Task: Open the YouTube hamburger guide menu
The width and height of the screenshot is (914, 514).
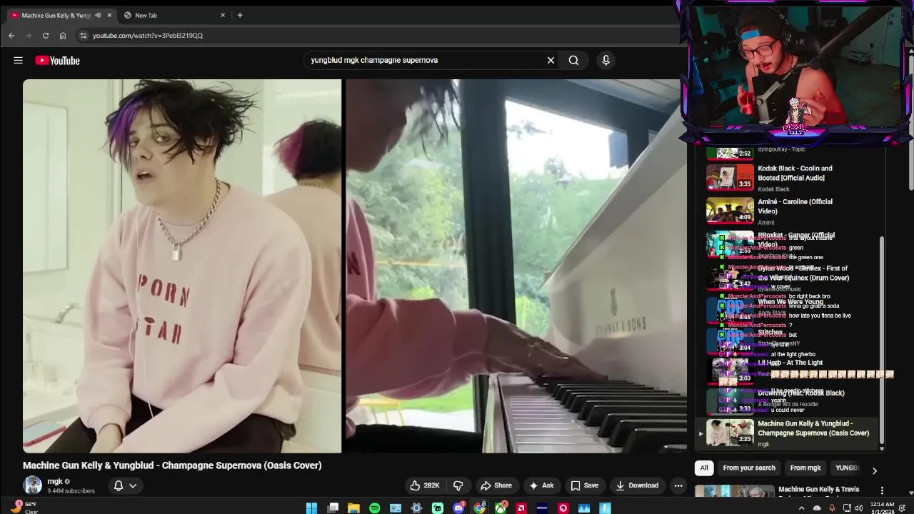Action: pyautogui.click(x=18, y=61)
